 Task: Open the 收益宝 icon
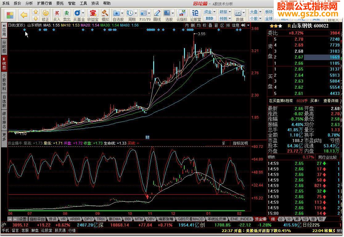tap(93, 15)
